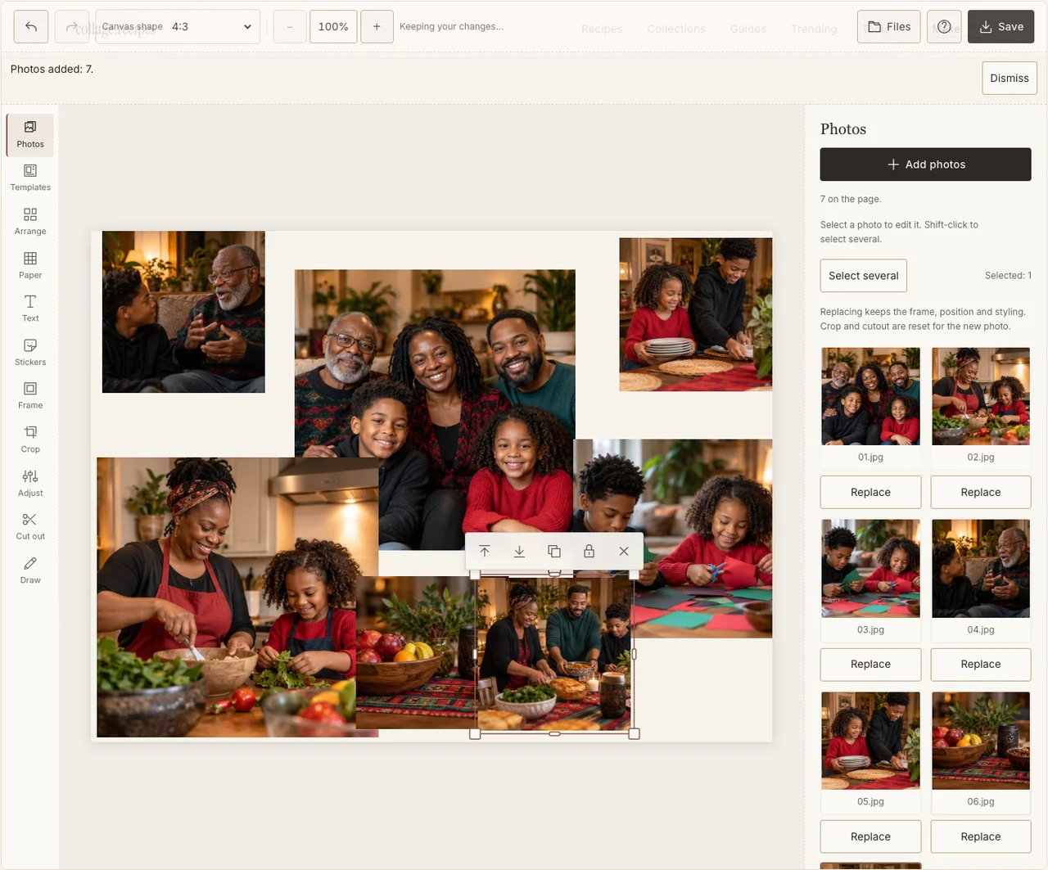This screenshot has width=1048, height=870.
Task: Replace photo 04.jpg
Action: point(981,664)
